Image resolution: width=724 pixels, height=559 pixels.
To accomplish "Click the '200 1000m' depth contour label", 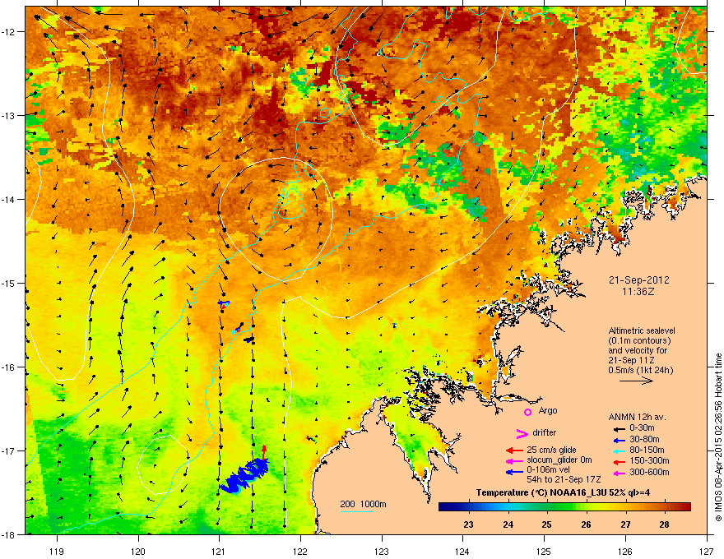I will click(x=363, y=504).
